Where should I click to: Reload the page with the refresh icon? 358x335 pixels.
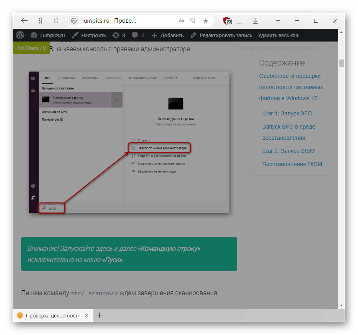click(x=56, y=21)
